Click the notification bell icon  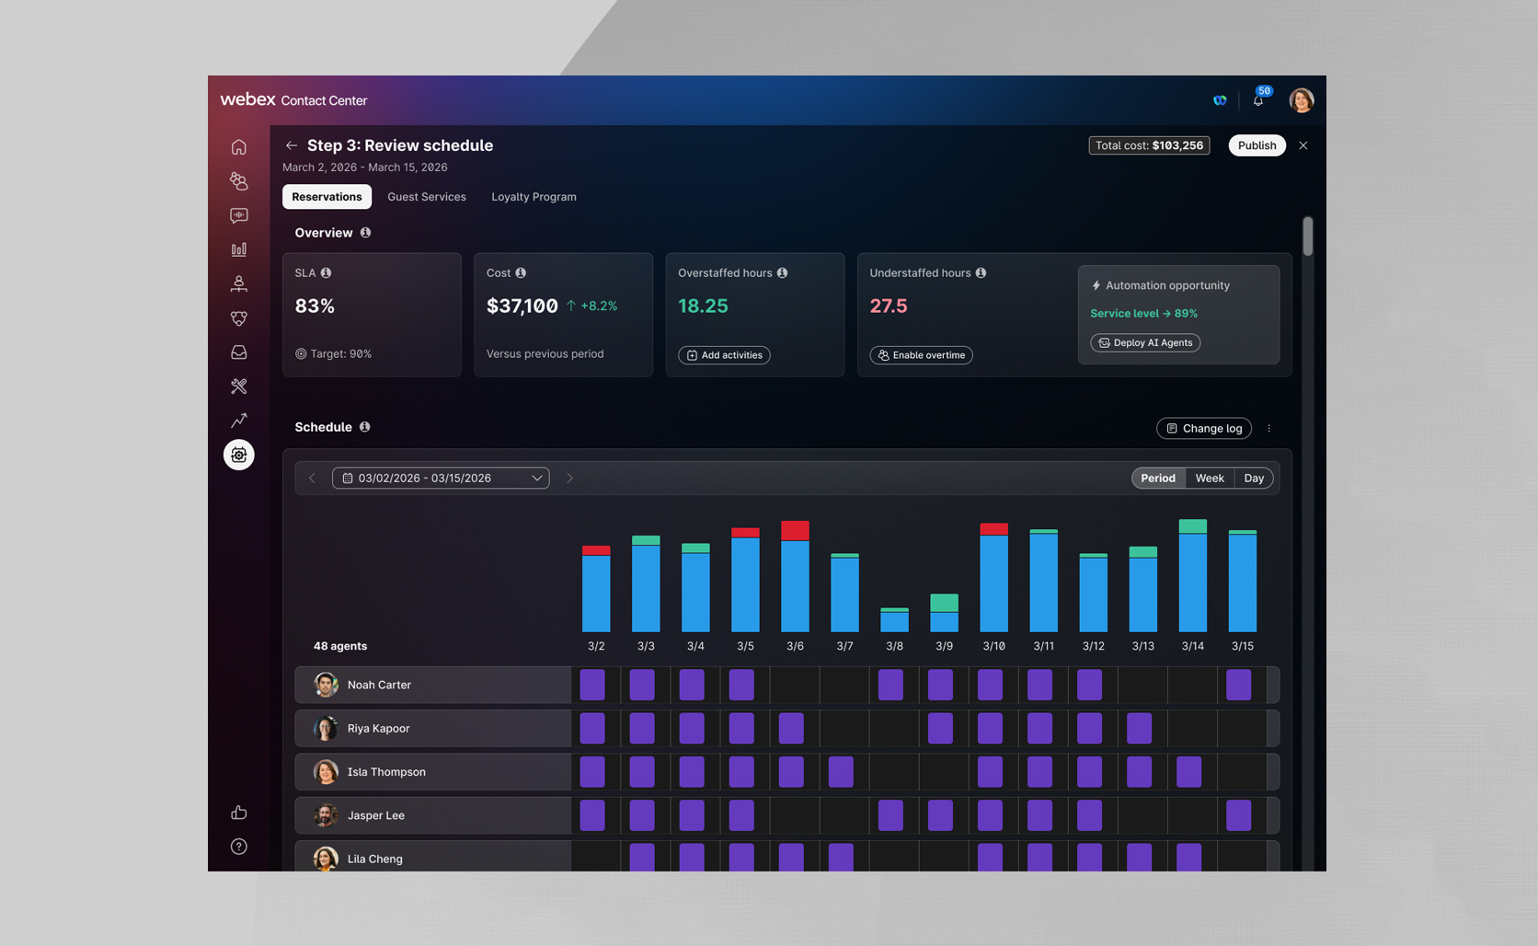tap(1257, 100)
